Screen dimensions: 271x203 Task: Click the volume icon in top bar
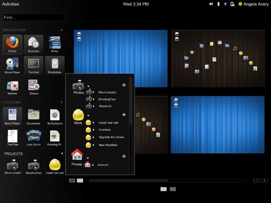[x=211, y=4]
